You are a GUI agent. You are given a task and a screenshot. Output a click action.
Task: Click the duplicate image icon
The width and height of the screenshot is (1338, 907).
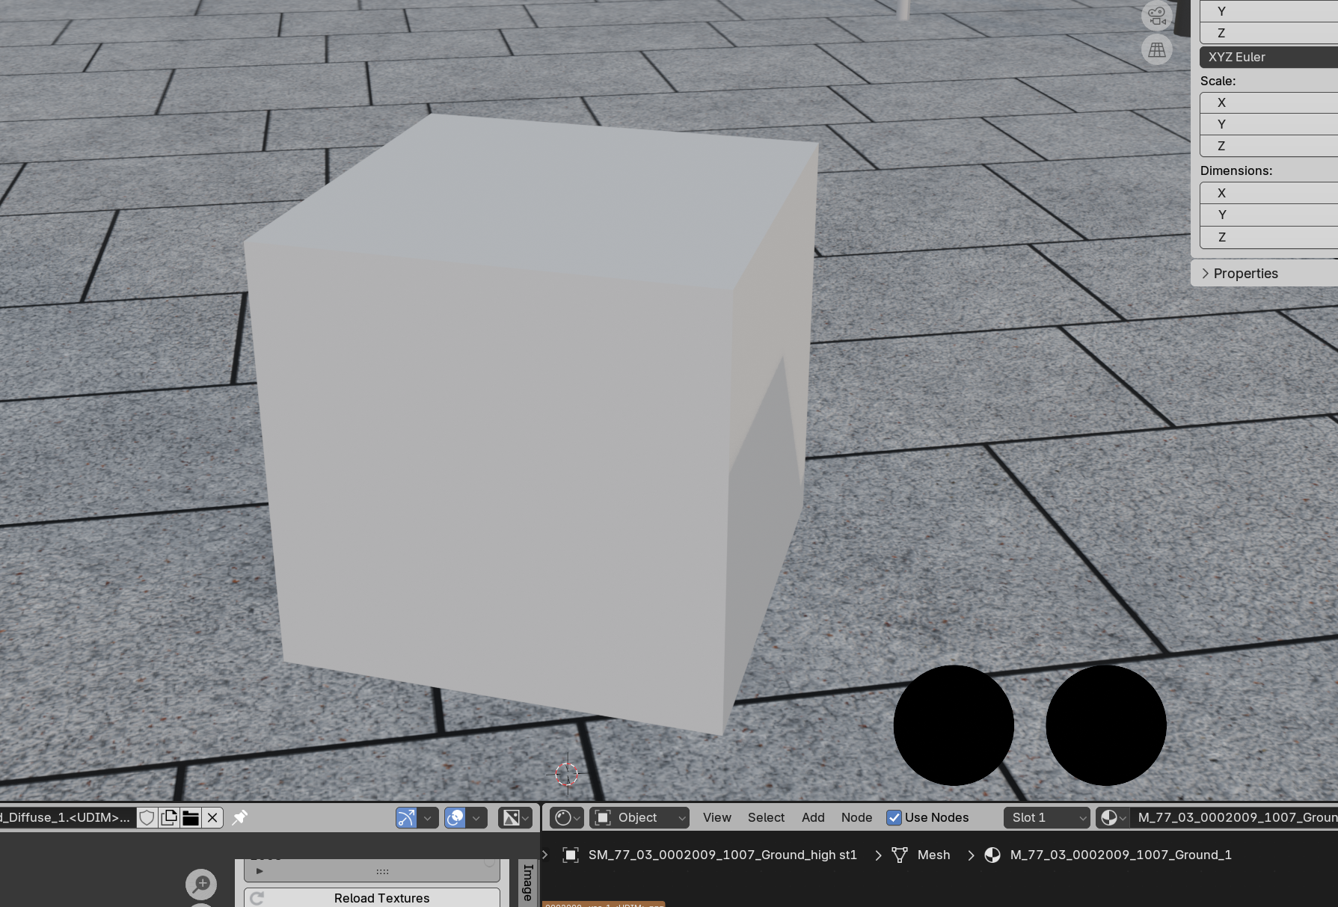(x=169, y=817)
